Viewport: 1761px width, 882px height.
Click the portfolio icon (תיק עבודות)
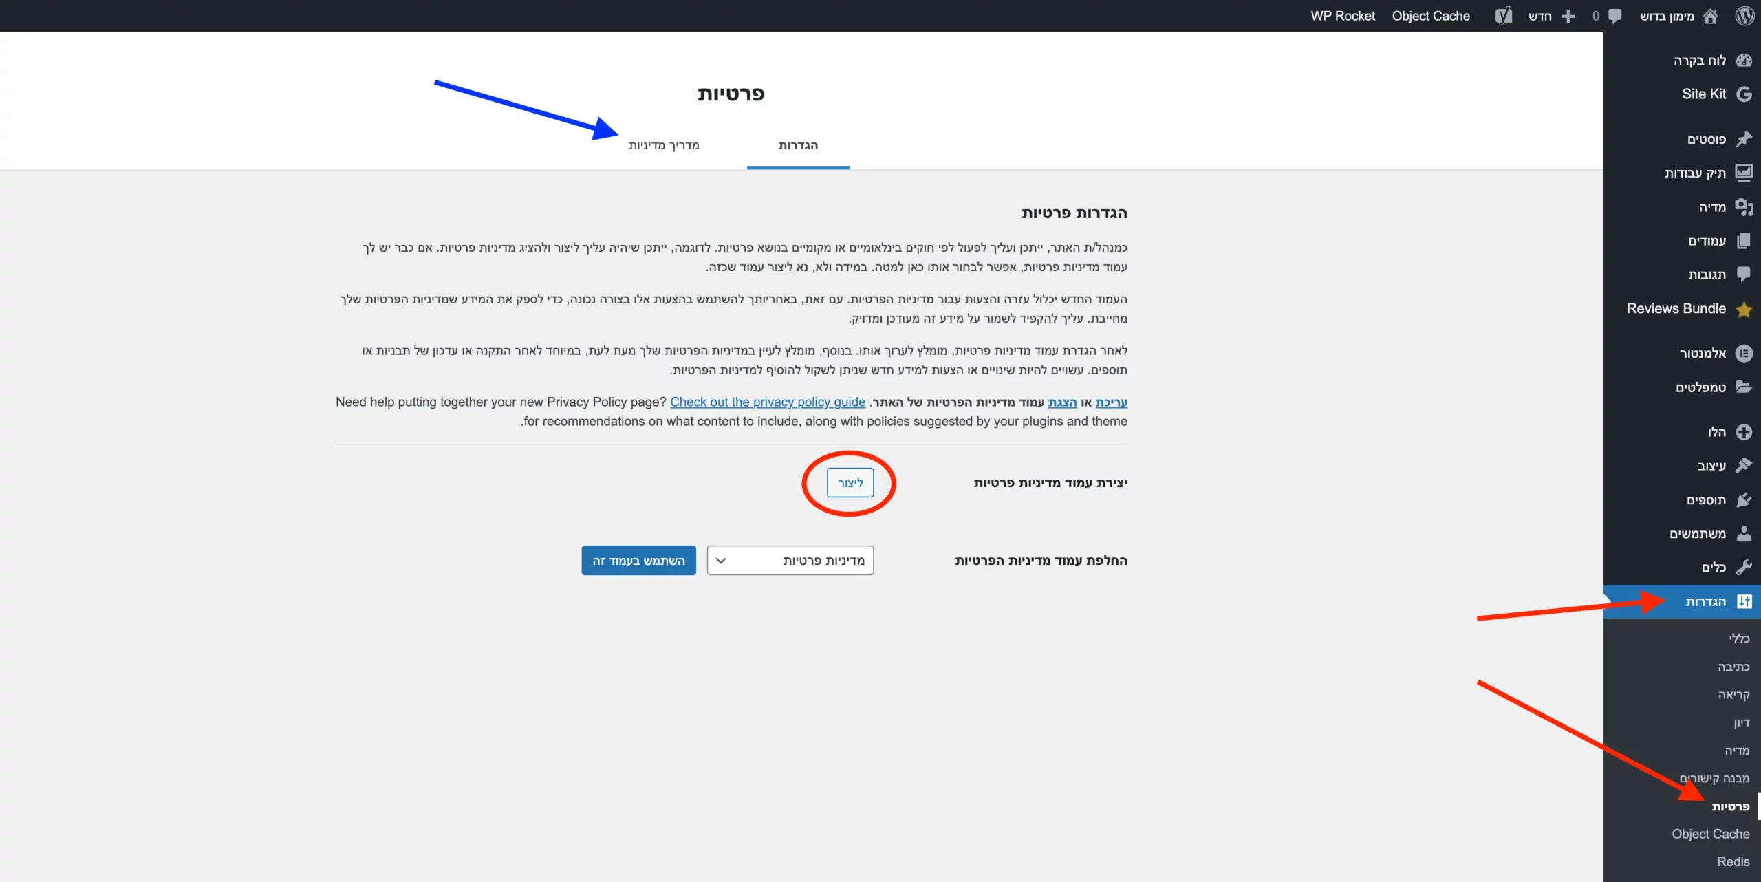coord(1744,173)
